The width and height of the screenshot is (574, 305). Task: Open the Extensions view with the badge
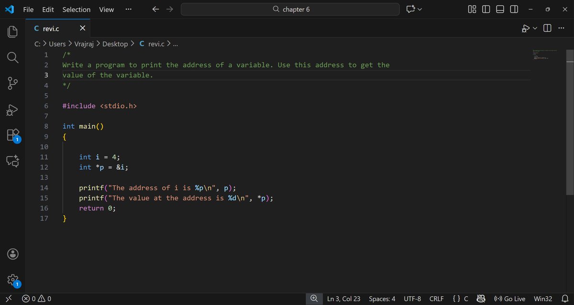(x=12, y=135)
